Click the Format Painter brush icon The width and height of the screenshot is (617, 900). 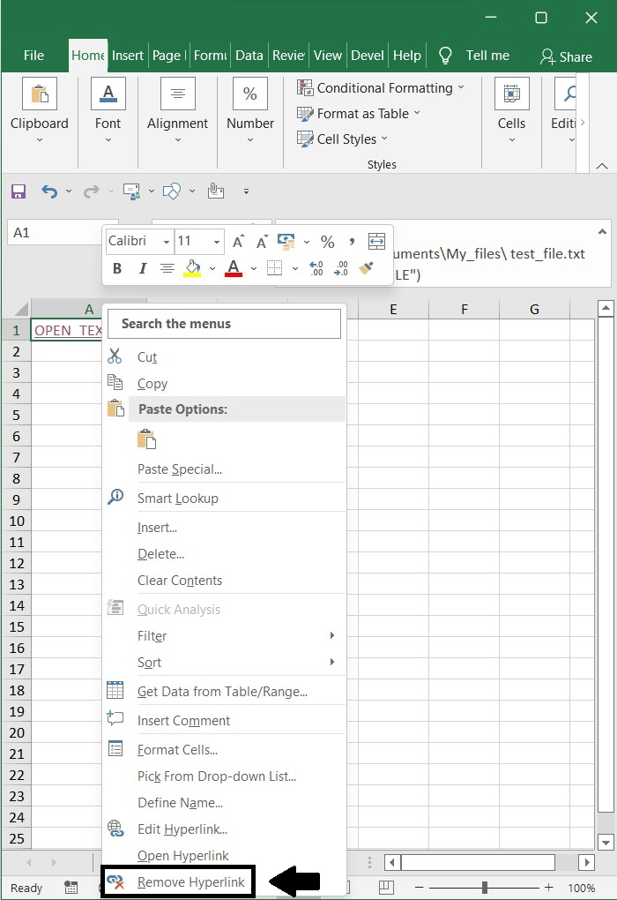tap(366, 268)
